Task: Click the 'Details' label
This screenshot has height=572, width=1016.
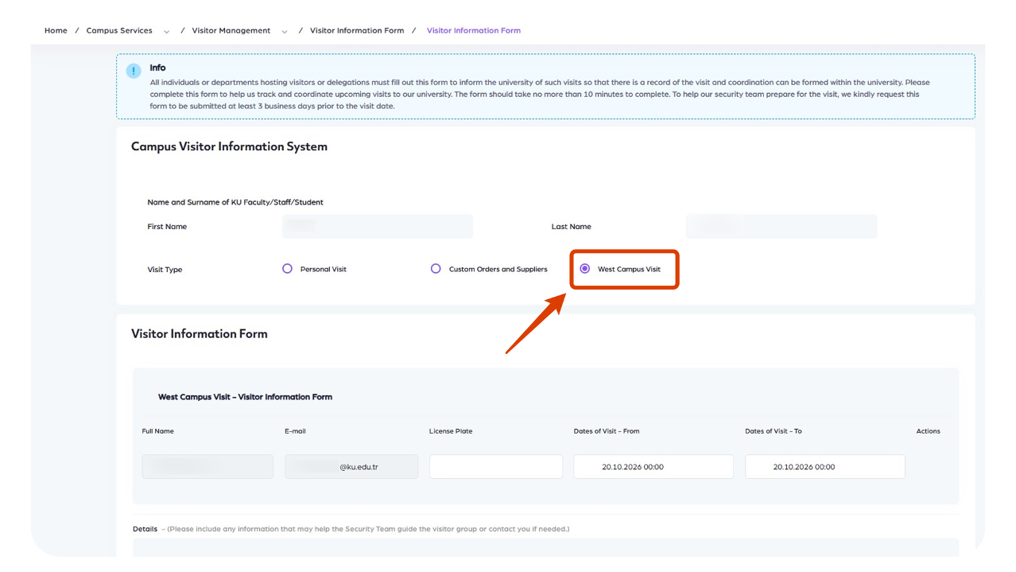Action: [145, 529]
